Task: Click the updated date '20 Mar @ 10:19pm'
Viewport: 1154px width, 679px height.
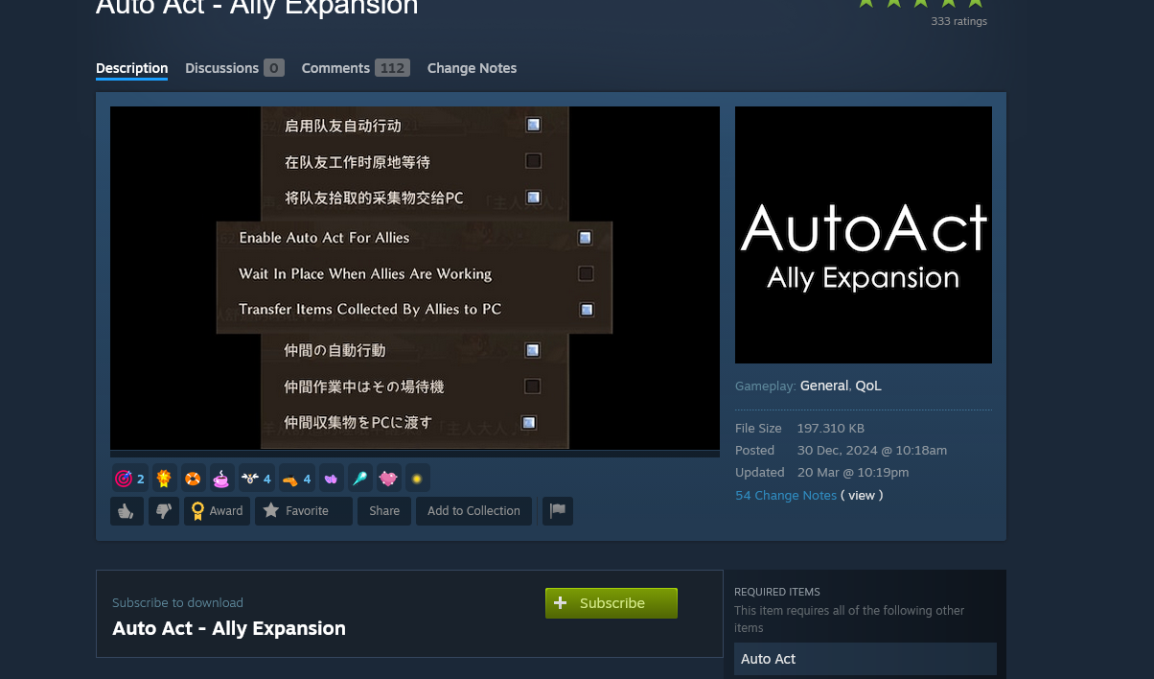Action: click(x=853, y=472)
